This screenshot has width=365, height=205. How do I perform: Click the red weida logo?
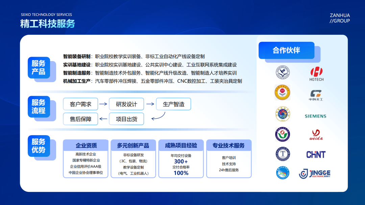[316, 135]
